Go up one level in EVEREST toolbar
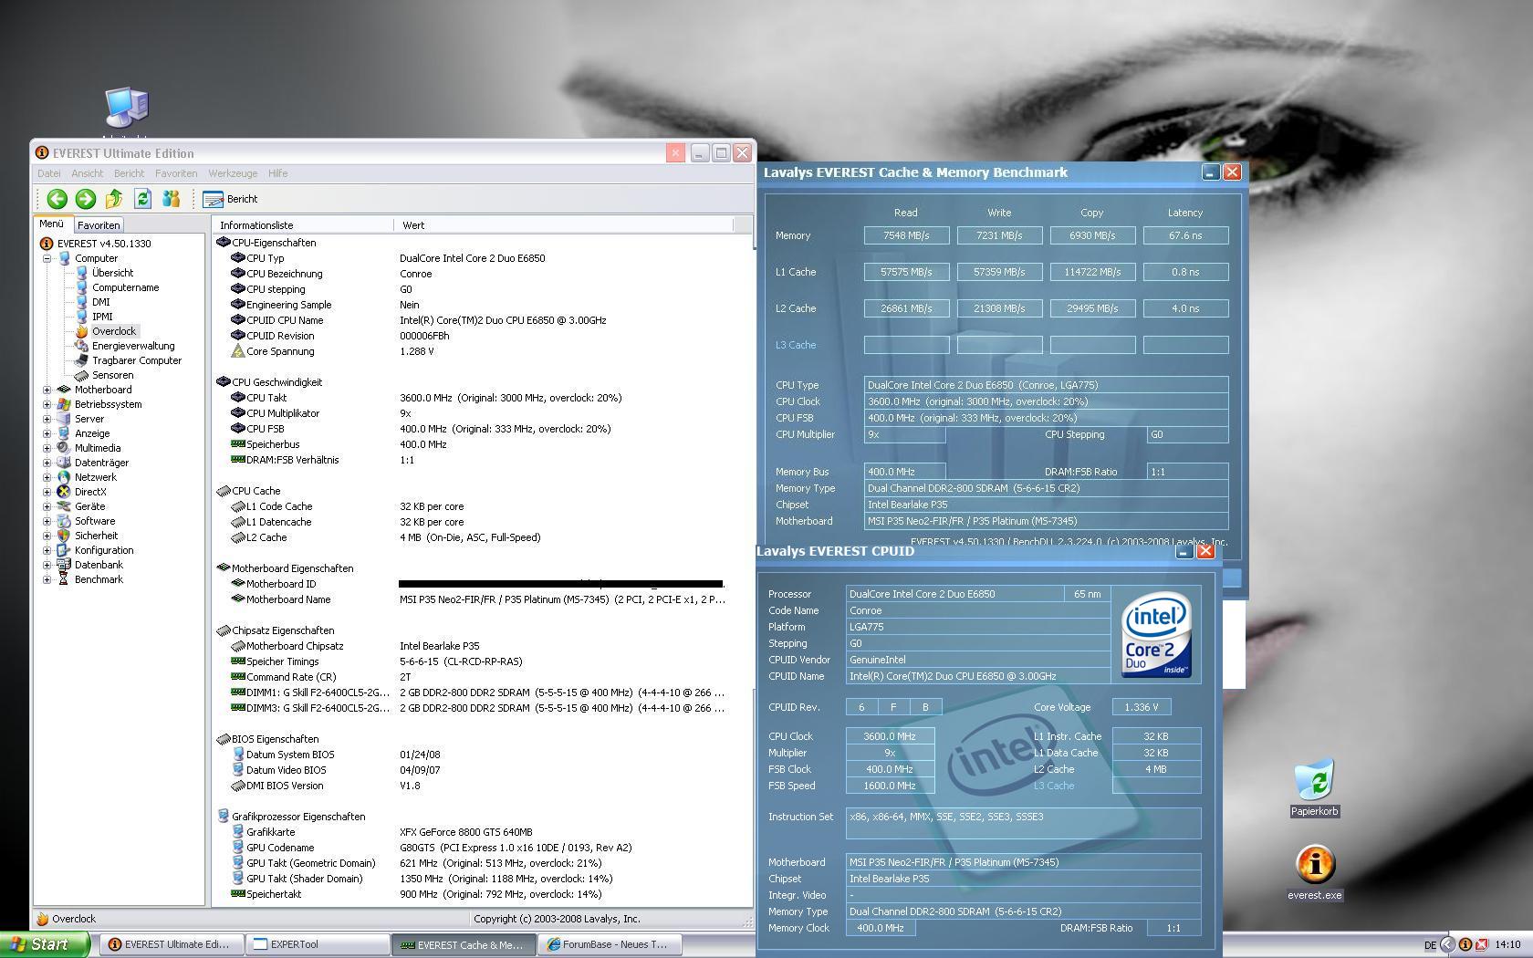This screenshot has height=958, width=1533. [x=114, y=199]
